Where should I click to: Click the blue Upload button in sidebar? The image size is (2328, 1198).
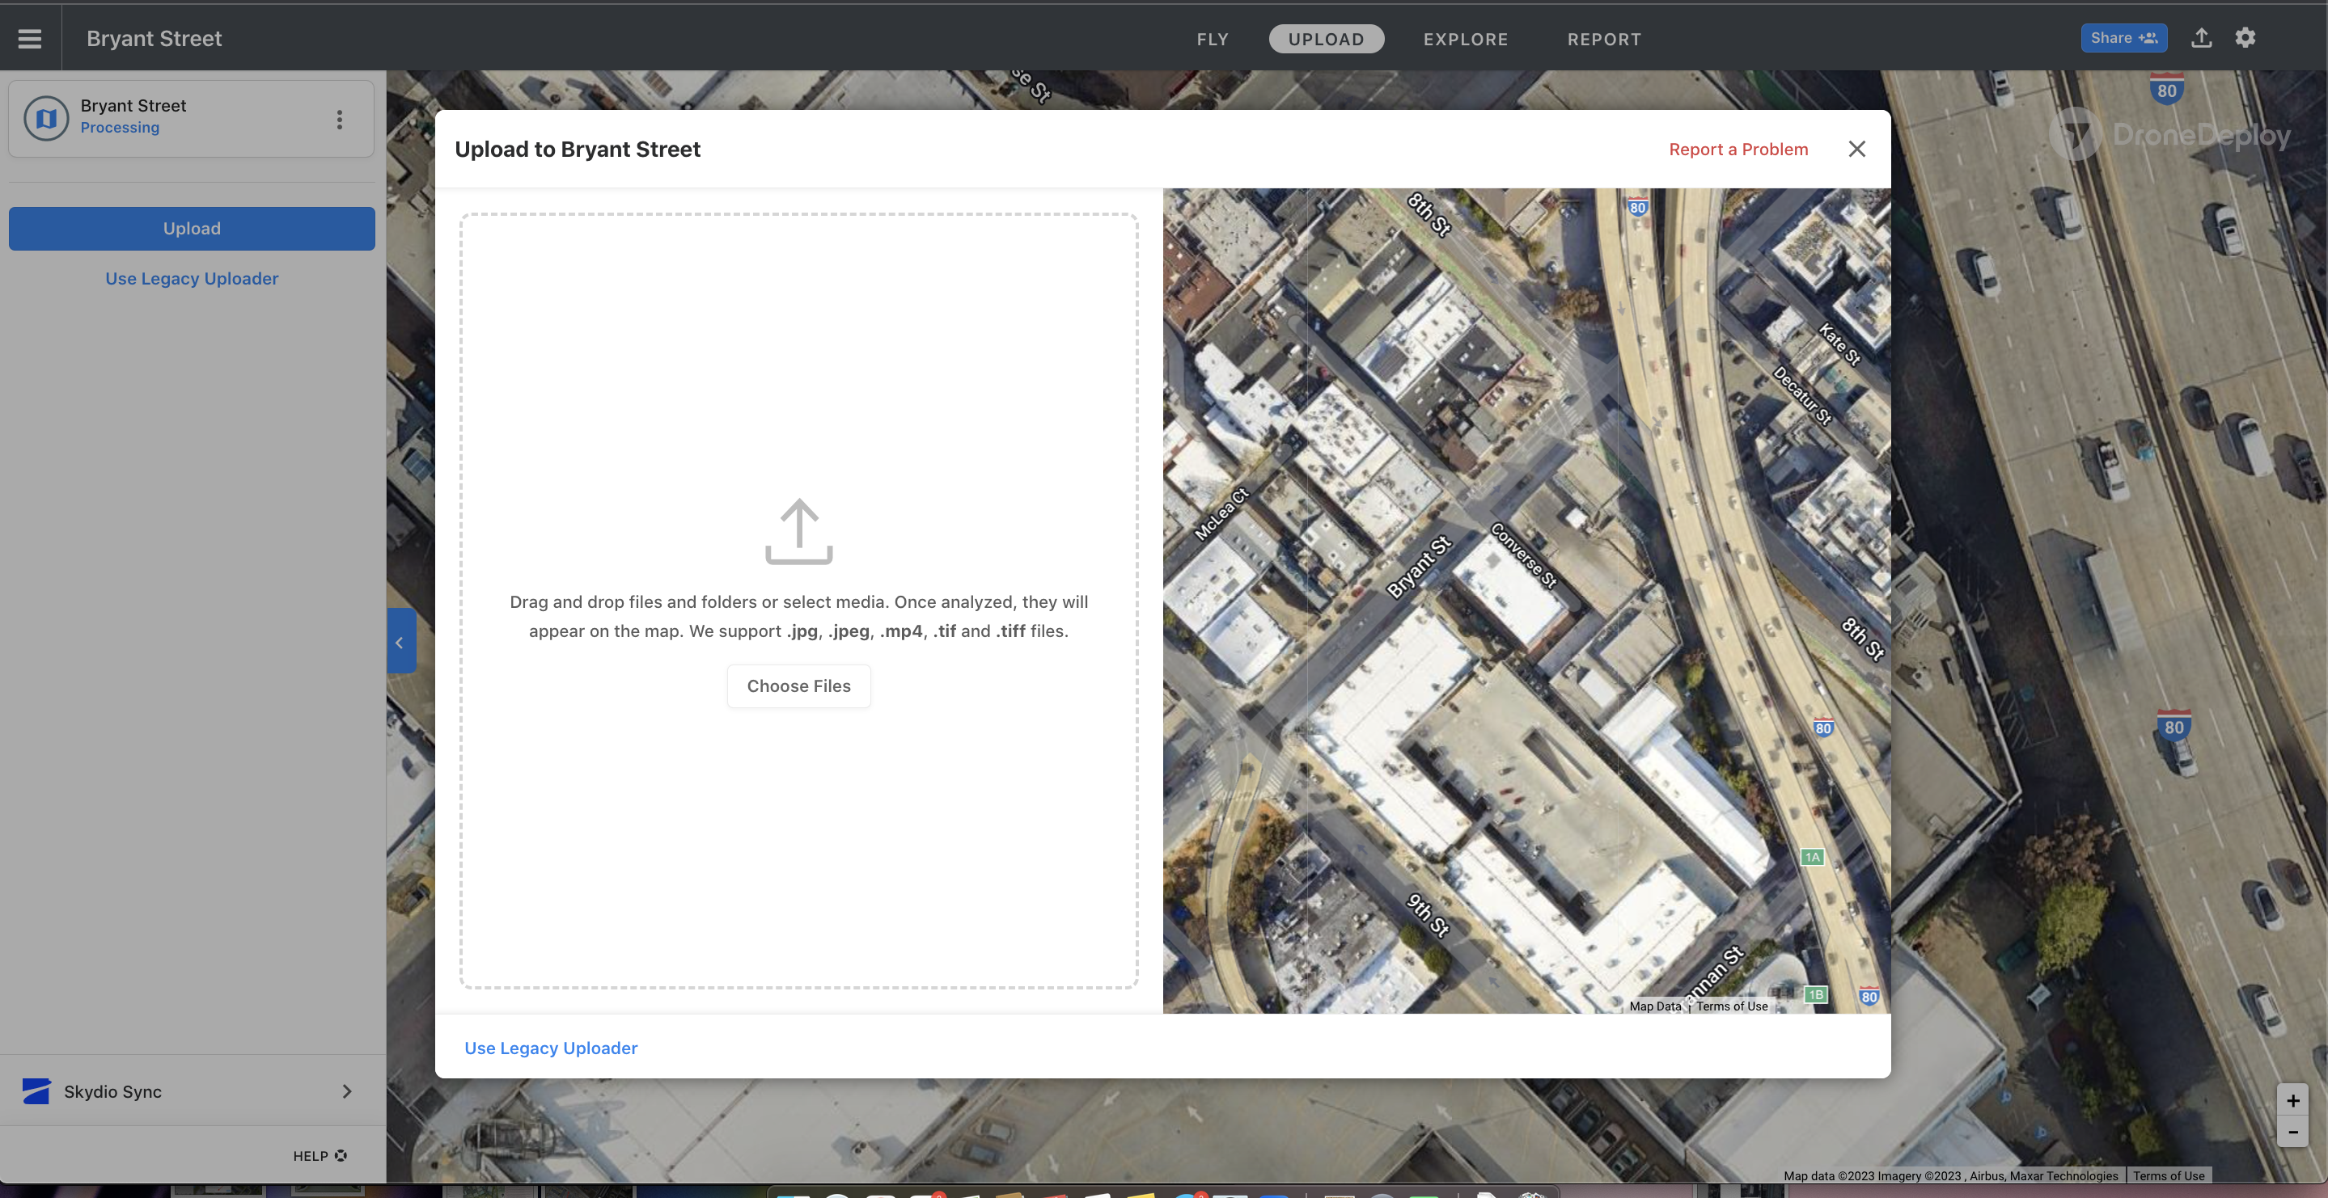[x=192, y=229]
